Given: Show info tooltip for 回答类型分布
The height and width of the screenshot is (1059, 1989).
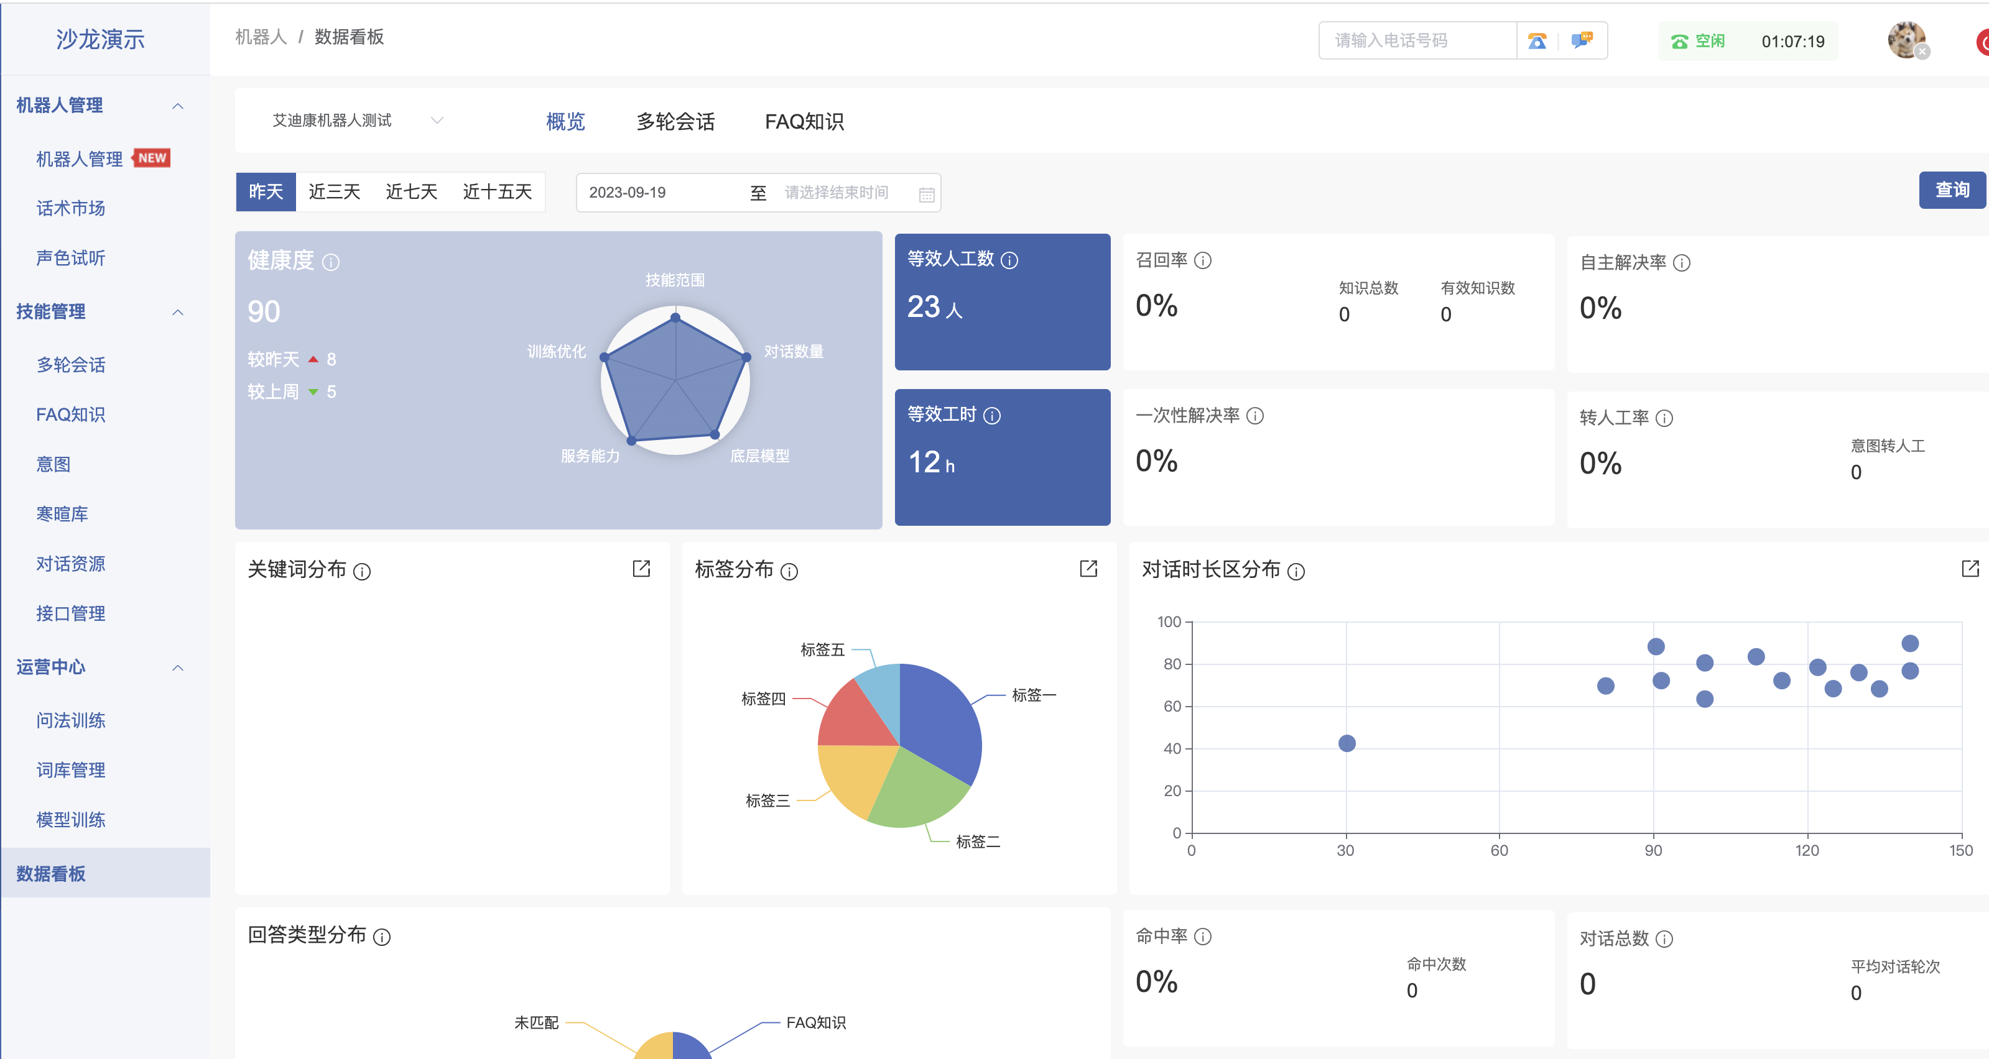Looking at the screenshot, I should (x=382, y=937).
